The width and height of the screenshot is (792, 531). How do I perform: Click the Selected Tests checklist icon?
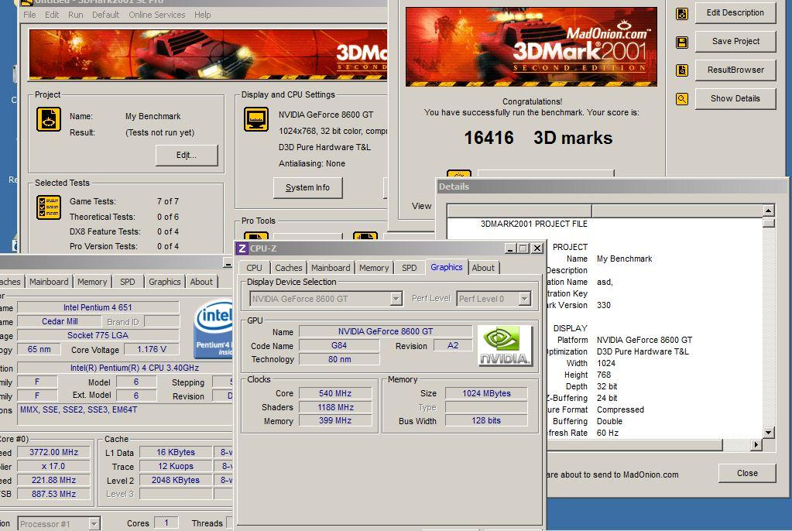coord(49,207)
